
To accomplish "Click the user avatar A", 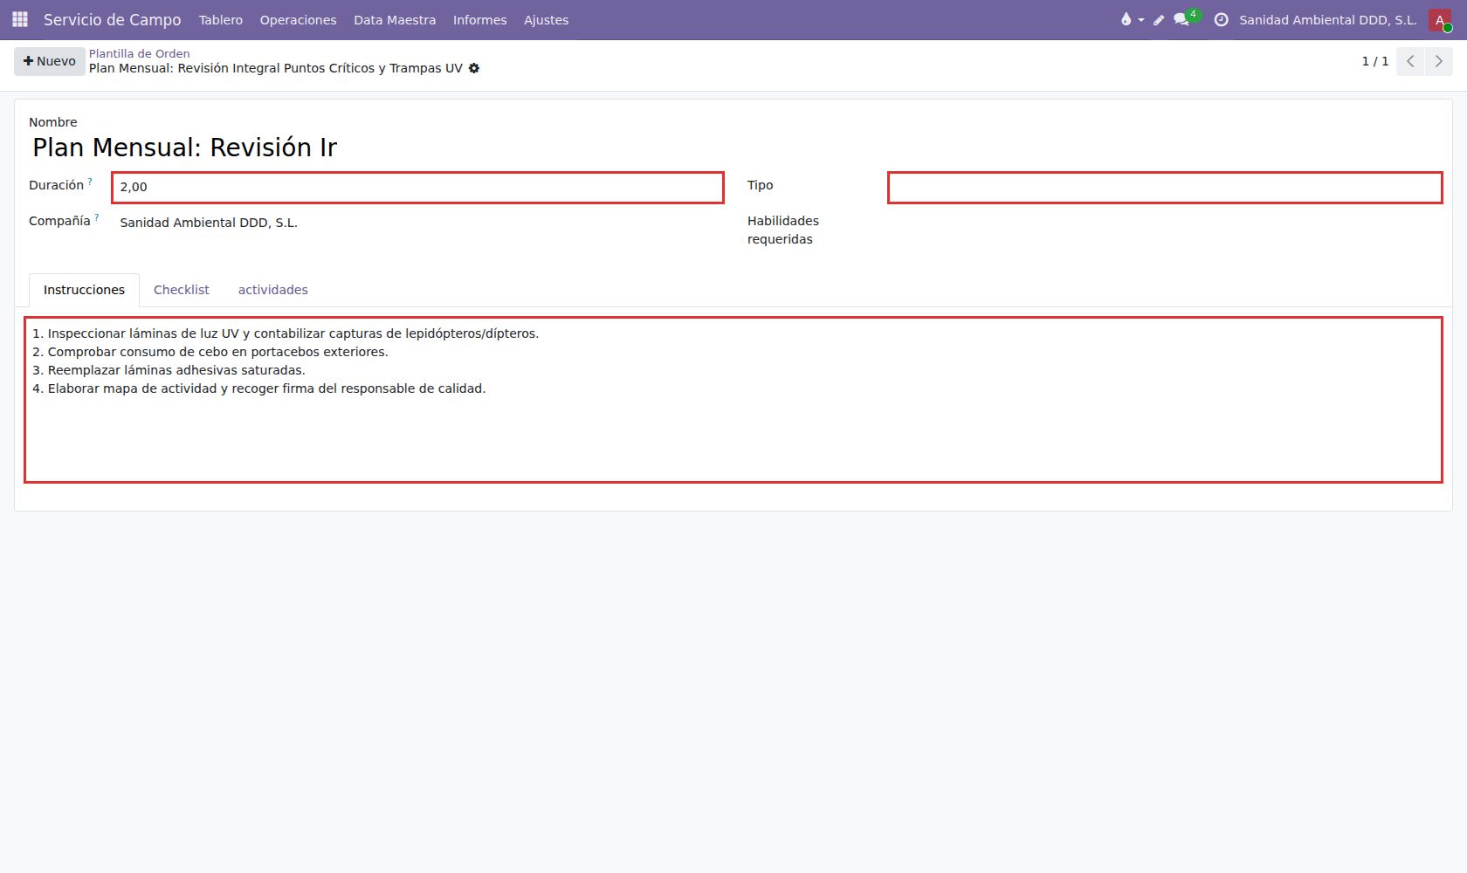I will tap(1440, 19).
